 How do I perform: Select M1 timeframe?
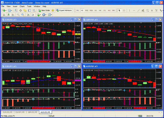[78, 10]
